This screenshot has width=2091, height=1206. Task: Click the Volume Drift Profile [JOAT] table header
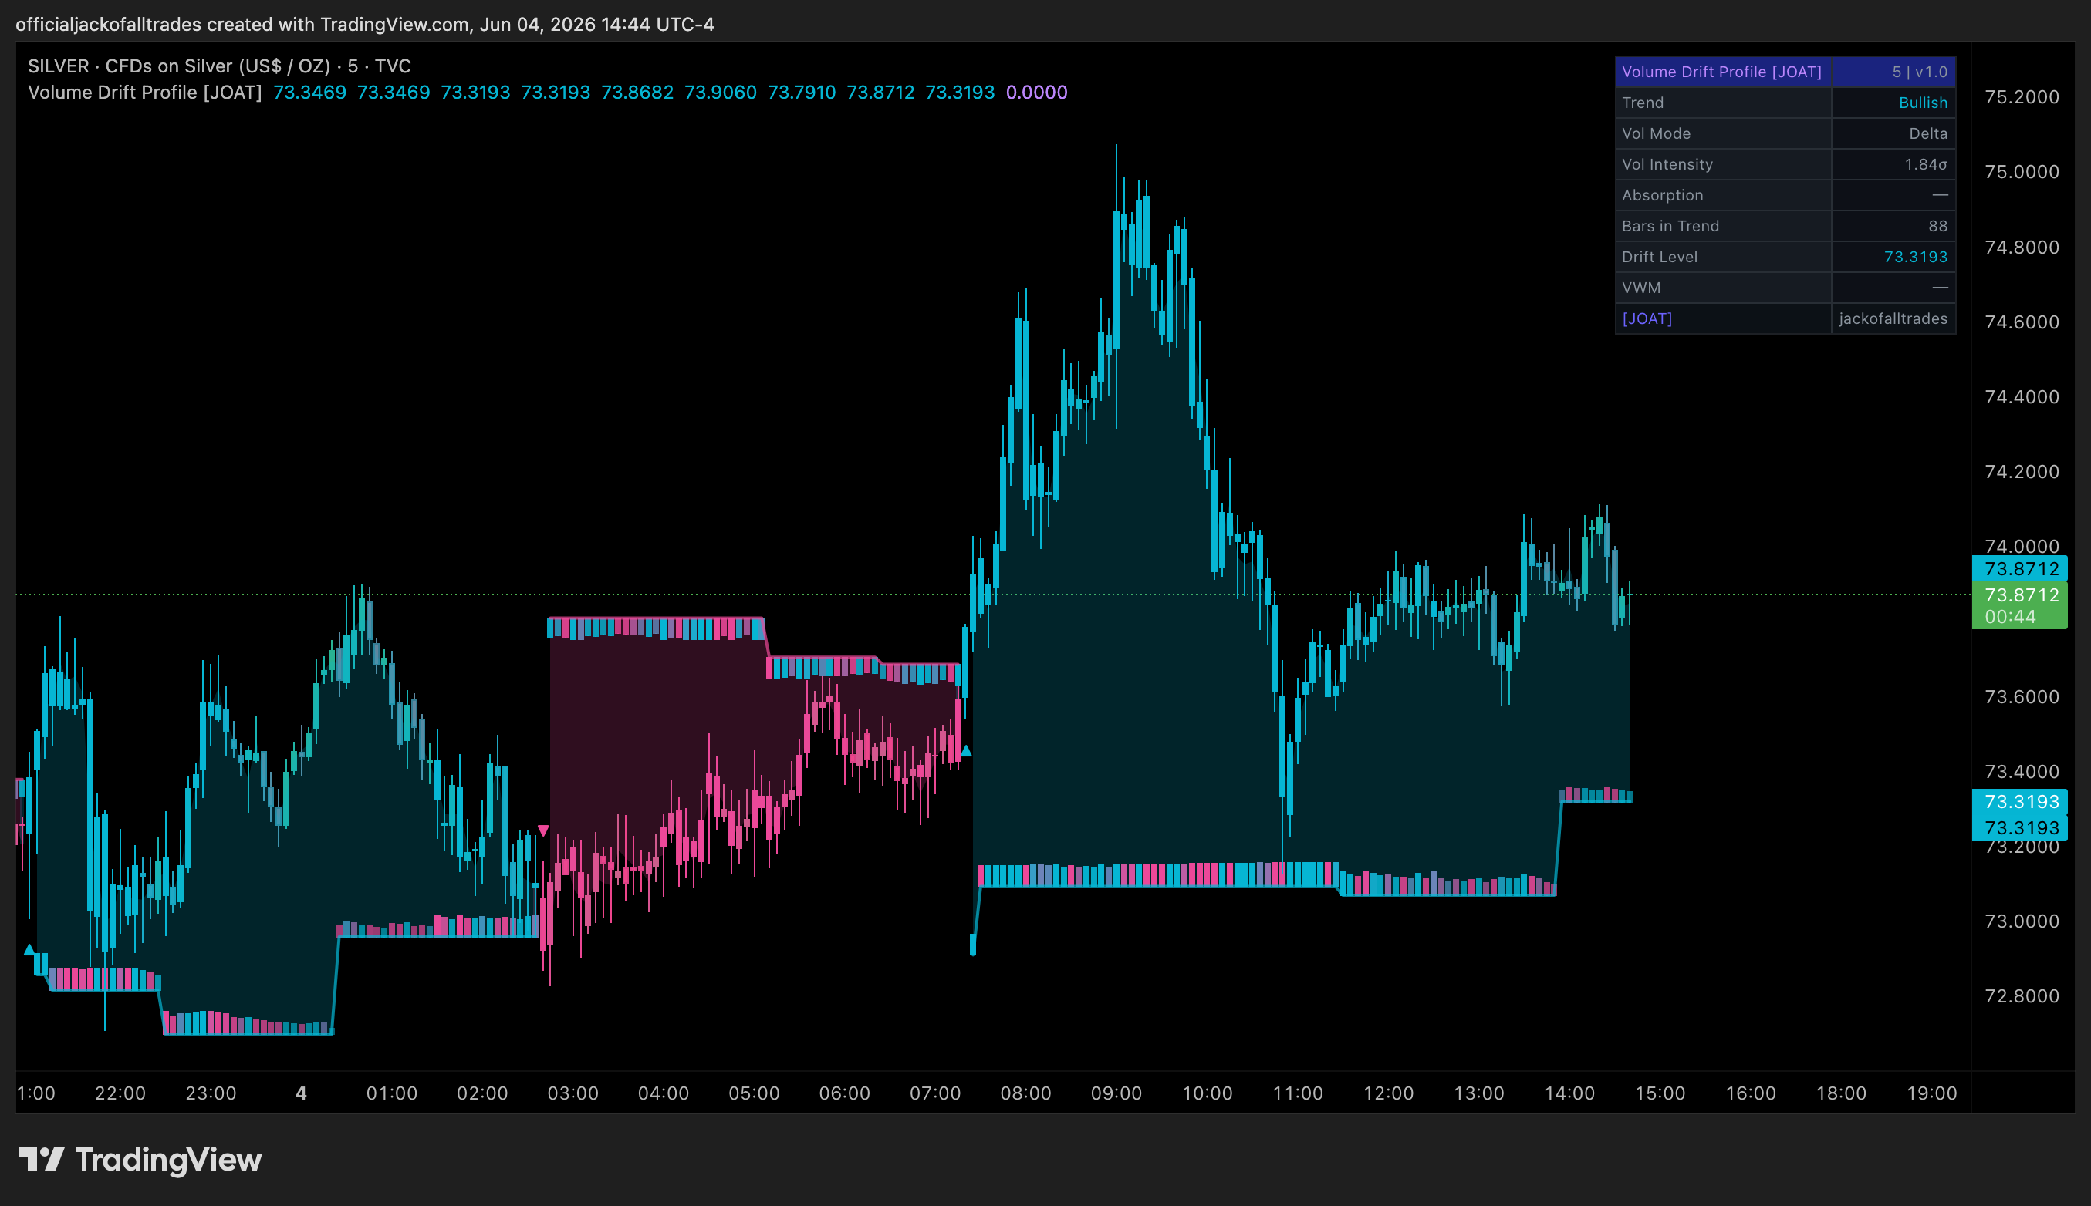click(1722, 72)
